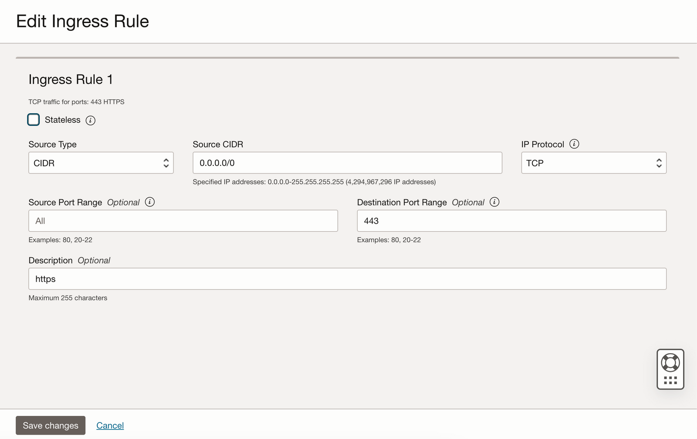
Task: Click the Edit Ingress Rule title
Action: [83, 21]
